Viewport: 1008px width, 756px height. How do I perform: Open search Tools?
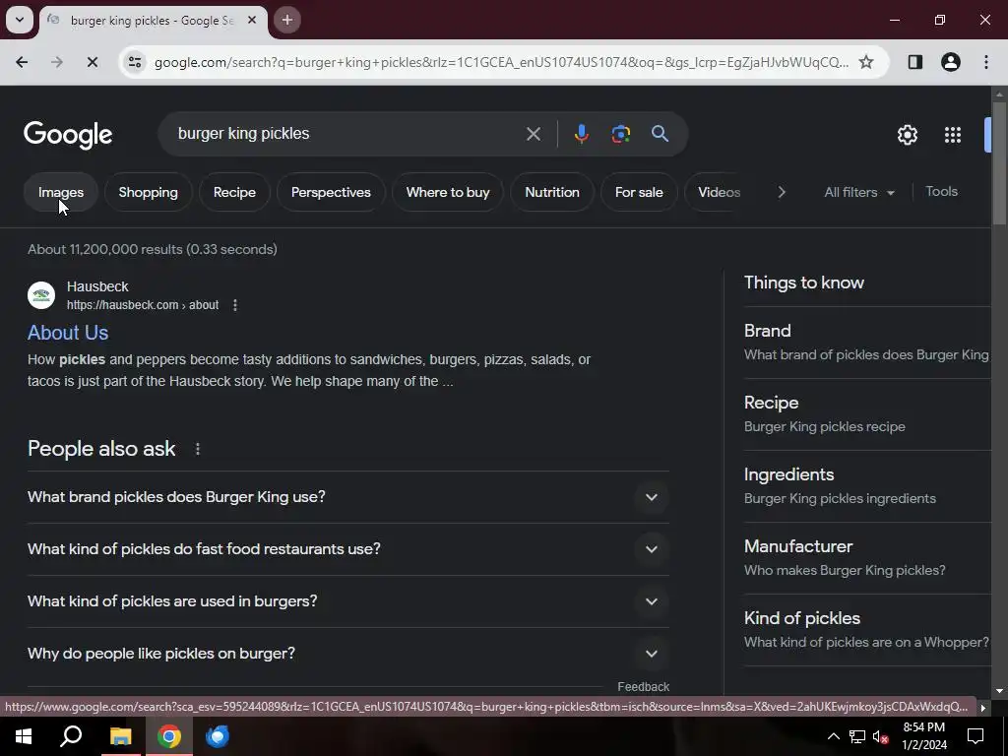(941, 192)
